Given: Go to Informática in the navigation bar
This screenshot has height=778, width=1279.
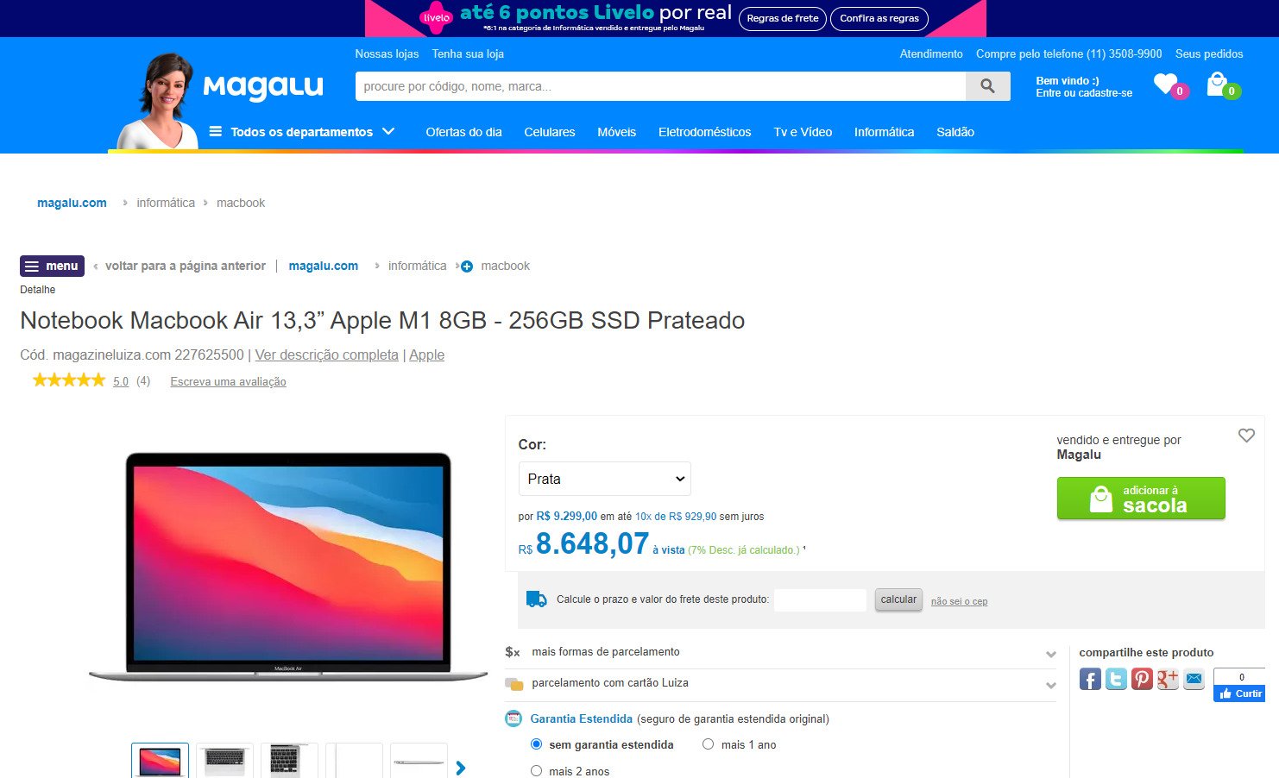Looking at the screenshot, I should [x=884, y=132].
